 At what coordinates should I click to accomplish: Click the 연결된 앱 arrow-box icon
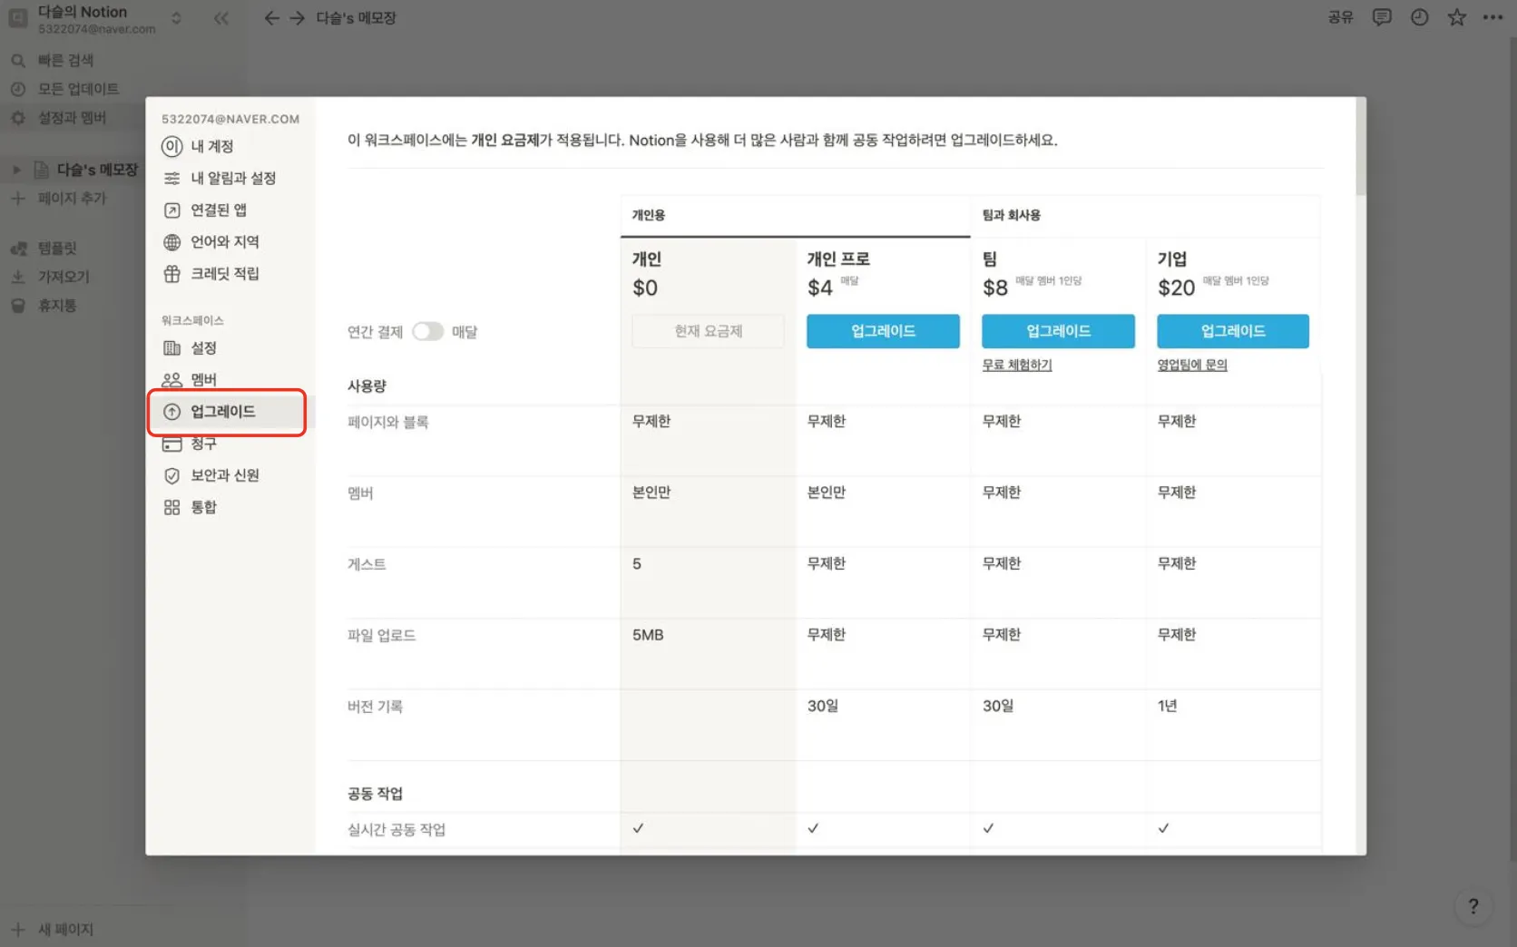171,210
